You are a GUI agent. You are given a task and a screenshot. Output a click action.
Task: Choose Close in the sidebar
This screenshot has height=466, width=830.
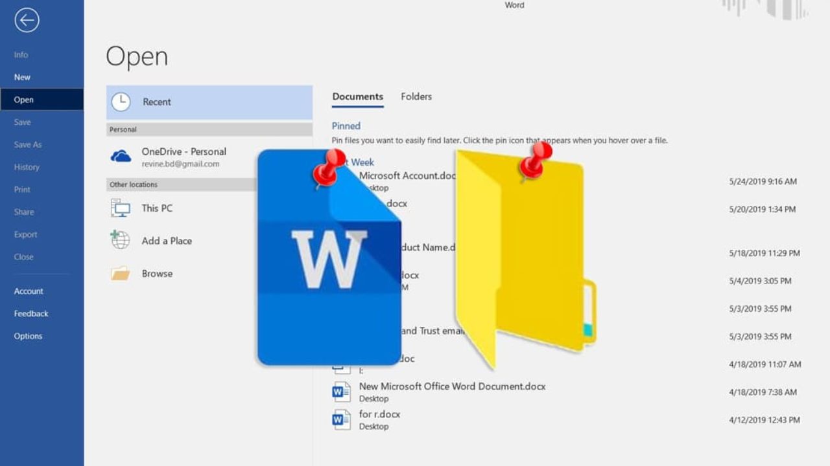[23, 257]
